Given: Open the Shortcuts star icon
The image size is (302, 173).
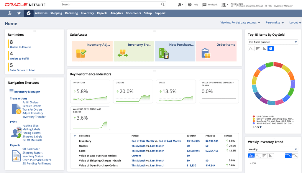Looking at the screenshot, I should tap(19, 13).
